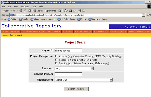
Task: Open the Organization Select One dropdown
Action: [x=84, y=80]
